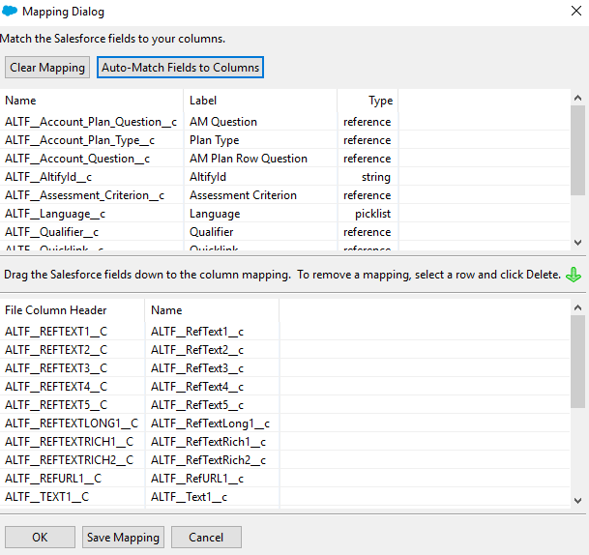The image size is (589, 555).
Task: Sort Salesforce fields by Label column header
Action: point(261,101)
